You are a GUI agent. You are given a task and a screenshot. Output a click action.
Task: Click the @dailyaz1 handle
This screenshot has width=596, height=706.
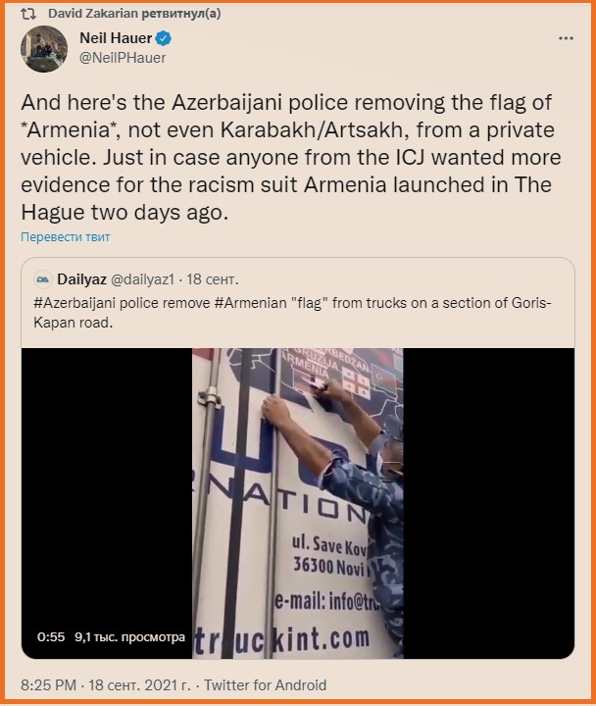coord(142,279)
